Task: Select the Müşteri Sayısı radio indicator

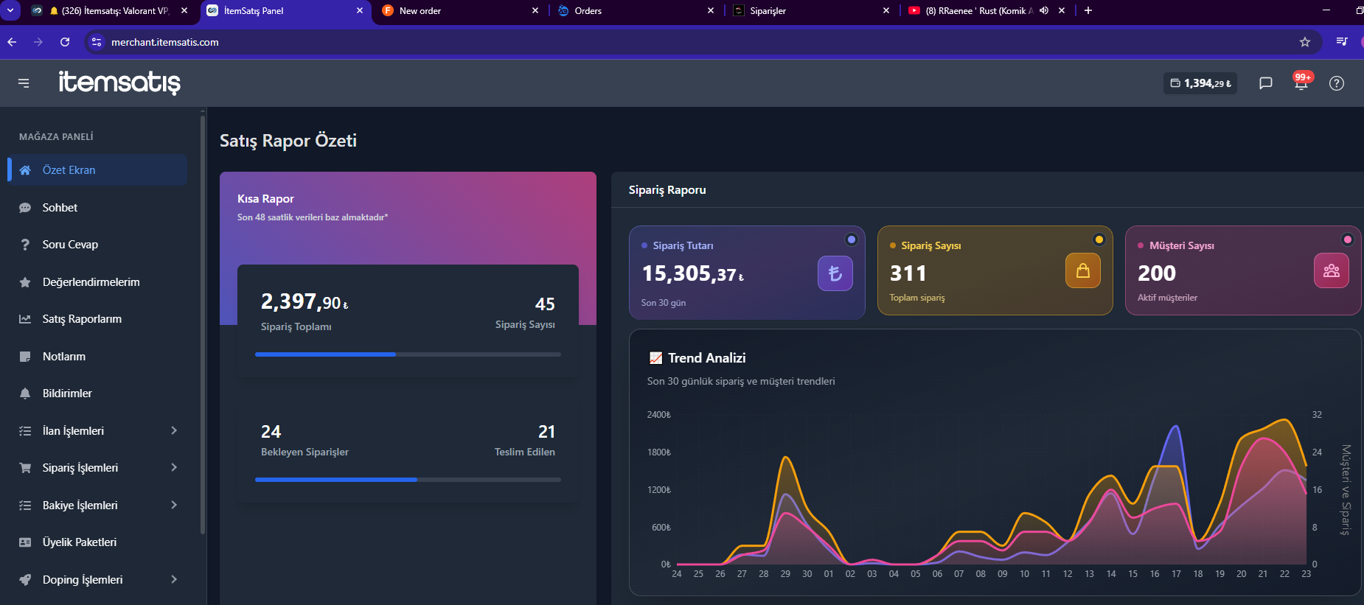Action: click(1348, 239)
